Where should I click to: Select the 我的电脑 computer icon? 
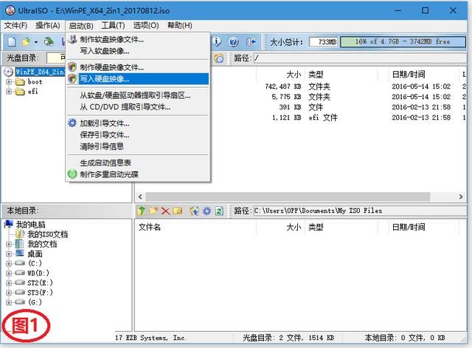click(x=9, y=224)
